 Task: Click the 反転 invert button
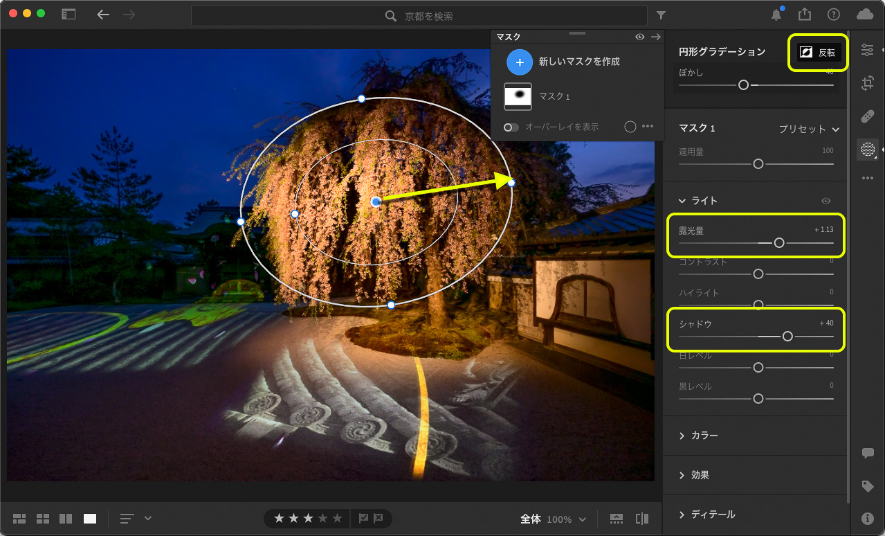pyautogui.click(x=819, y=53)
